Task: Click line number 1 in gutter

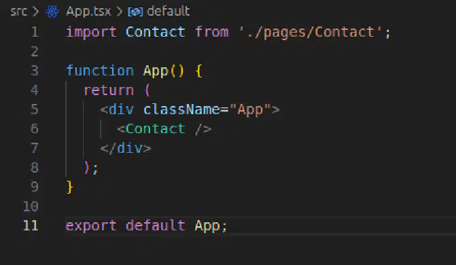Action: coord(35,32)
